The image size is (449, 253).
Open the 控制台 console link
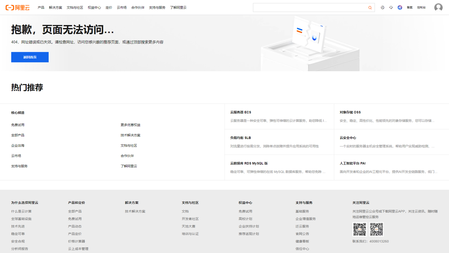(x=421, y=7)
